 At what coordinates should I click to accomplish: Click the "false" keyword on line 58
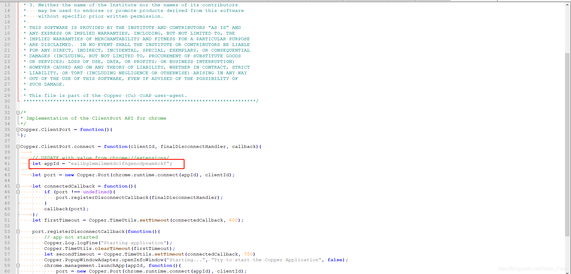335,260
